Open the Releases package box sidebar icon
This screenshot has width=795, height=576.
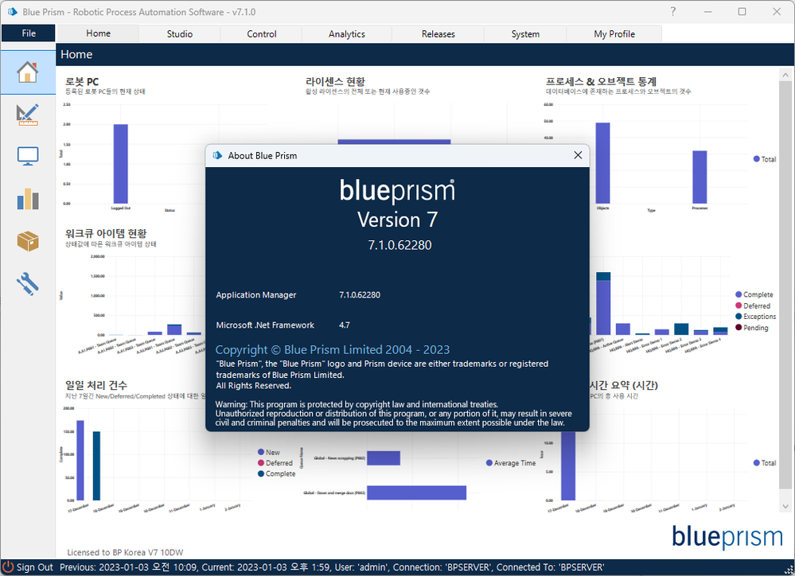[28, 241]
